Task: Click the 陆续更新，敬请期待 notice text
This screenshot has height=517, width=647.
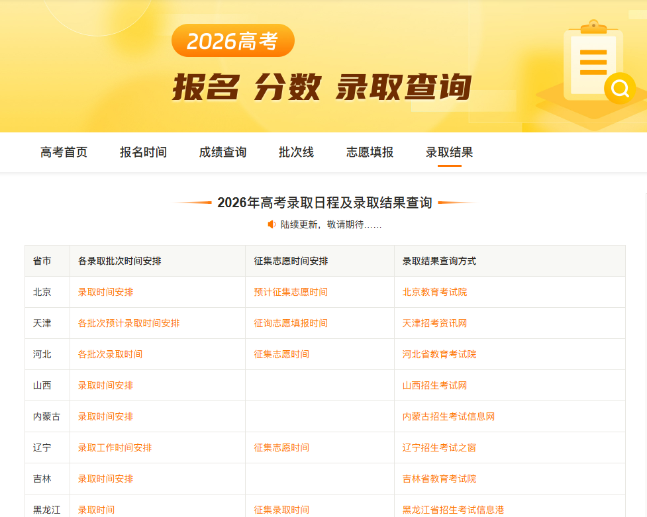Action: tap(331, 225)
